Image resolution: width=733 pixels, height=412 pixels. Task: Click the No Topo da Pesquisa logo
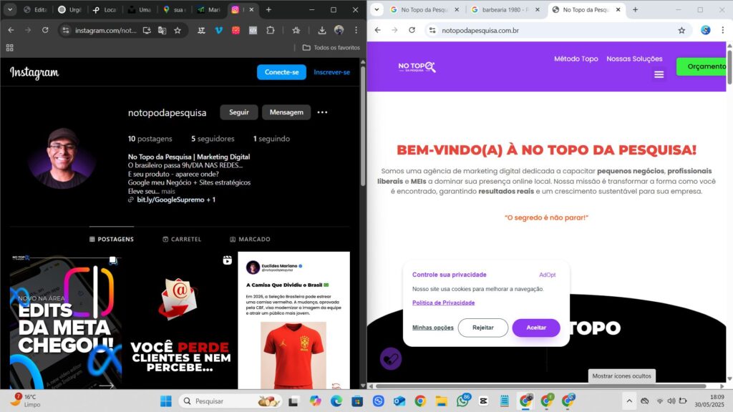coord(417,67)
